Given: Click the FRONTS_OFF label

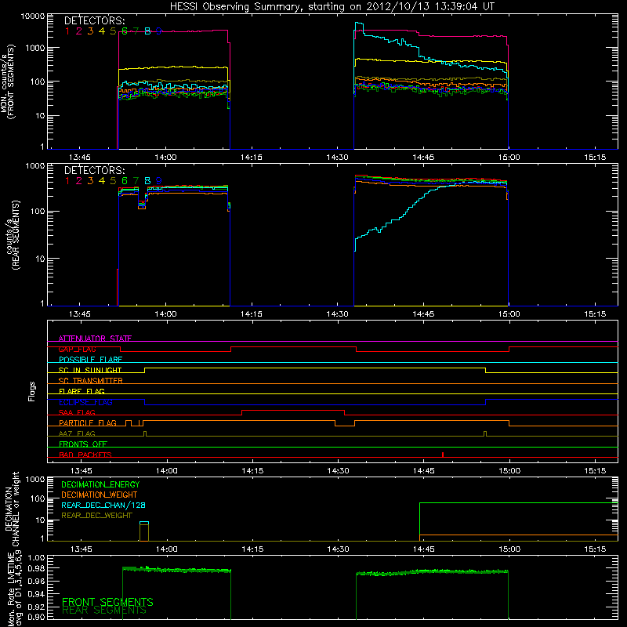Looking at the screenshot, I should [x=83, y=444].
